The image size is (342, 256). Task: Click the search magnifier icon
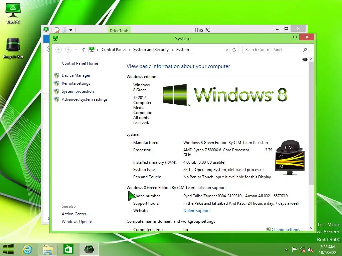pyautogui.click(x=305, y=50)
